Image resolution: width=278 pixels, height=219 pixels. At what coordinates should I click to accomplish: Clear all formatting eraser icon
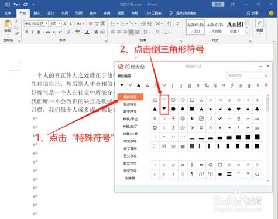click(x=91, y=24)
